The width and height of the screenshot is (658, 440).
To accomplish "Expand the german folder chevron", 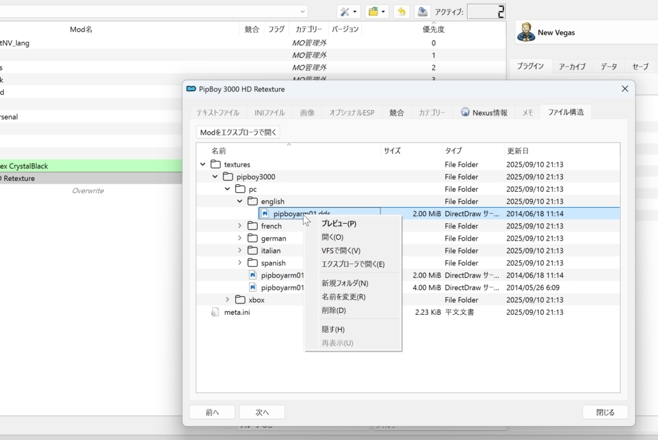I will pyautogui.click(x=240, y=238).
